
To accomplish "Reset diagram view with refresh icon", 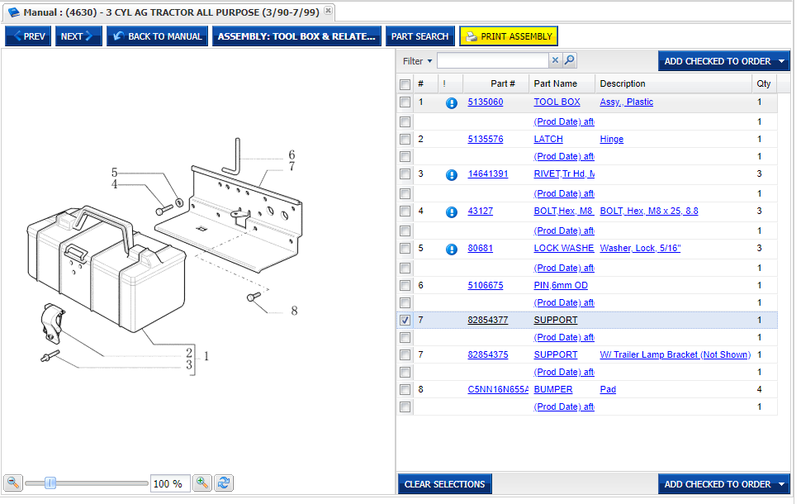I will click(223, 483).
